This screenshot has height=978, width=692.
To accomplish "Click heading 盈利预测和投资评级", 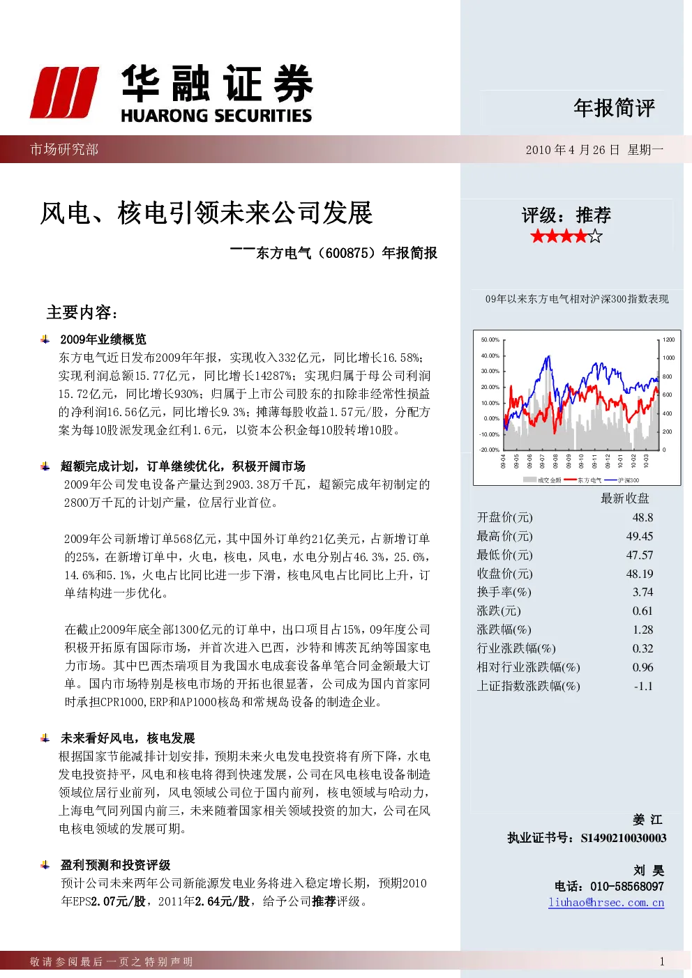I will [115, 865].
